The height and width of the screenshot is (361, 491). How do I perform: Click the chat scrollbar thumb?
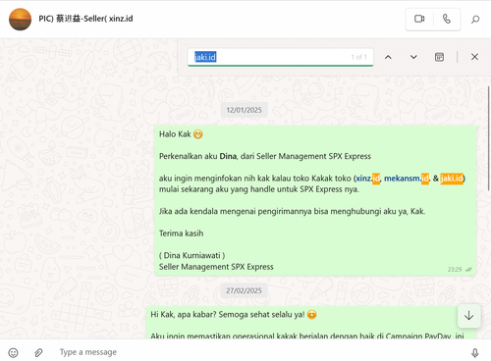pos(489,137)
